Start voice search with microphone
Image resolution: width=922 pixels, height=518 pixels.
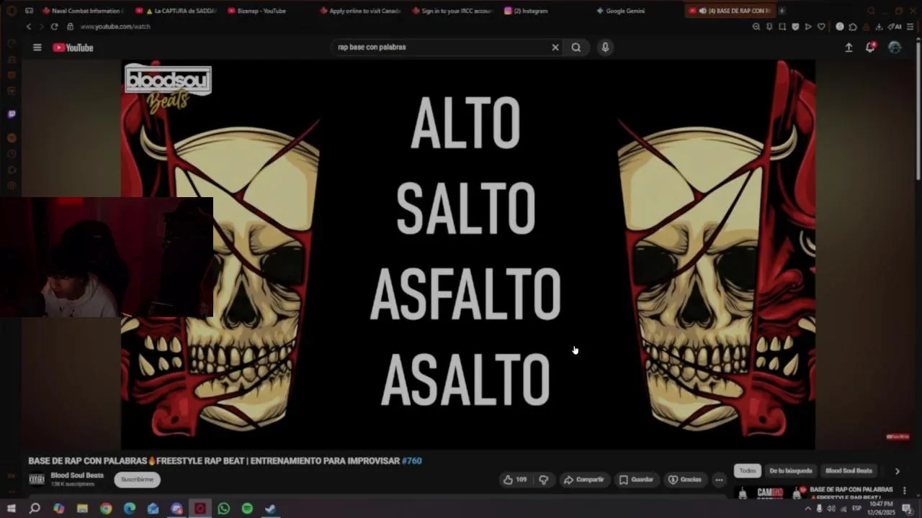[605, 47]
